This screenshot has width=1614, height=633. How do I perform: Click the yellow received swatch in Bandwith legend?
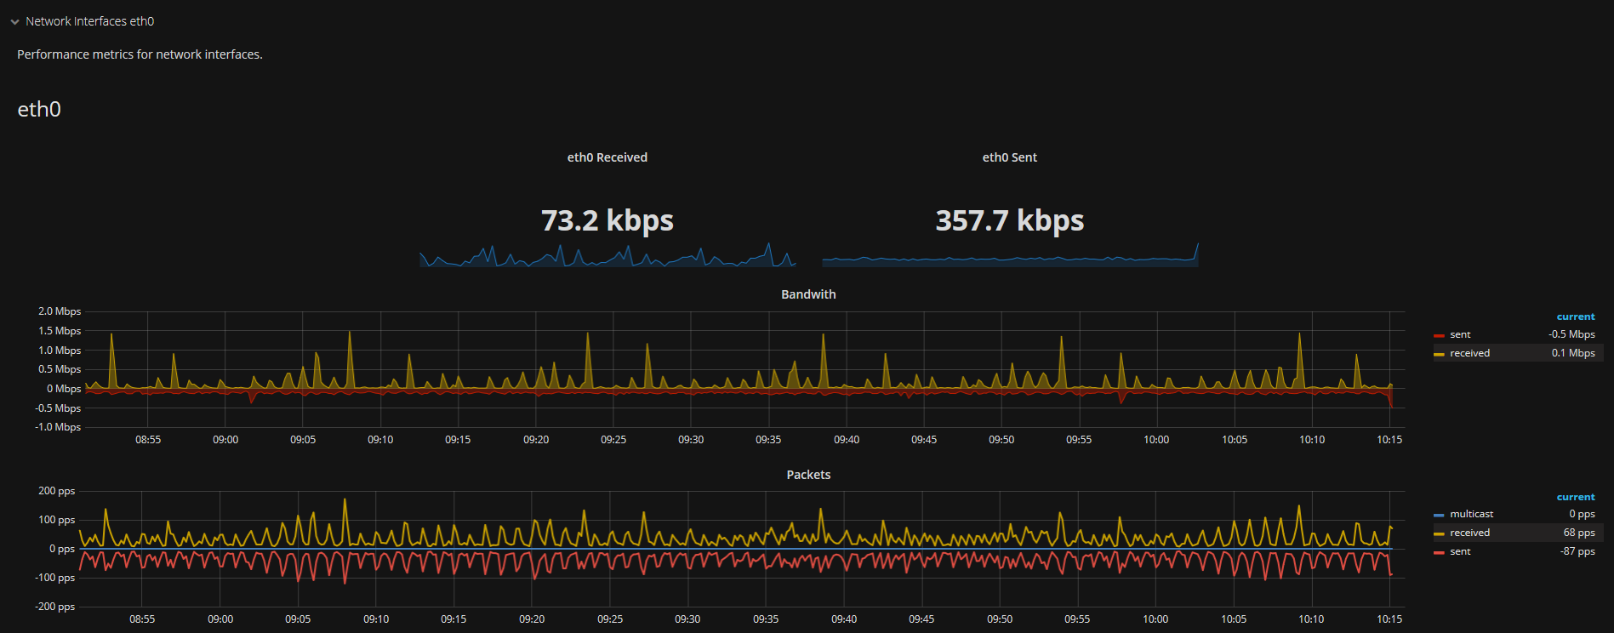1439,354
